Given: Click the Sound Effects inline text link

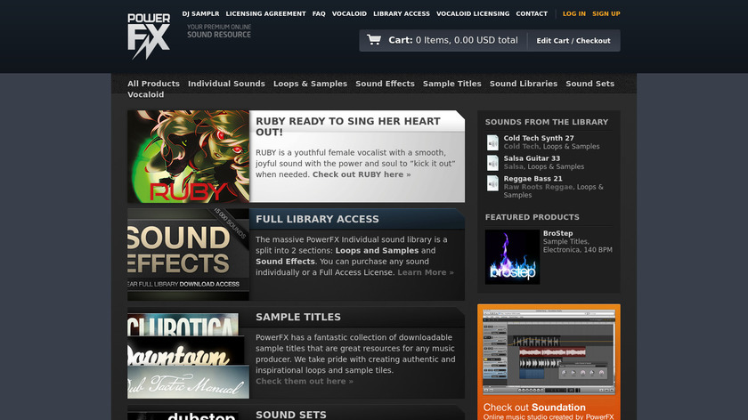Looking at the screenshot, I should [x=285, y=262].
